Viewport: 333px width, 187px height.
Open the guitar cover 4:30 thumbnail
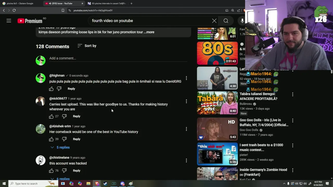coord(217,78)
